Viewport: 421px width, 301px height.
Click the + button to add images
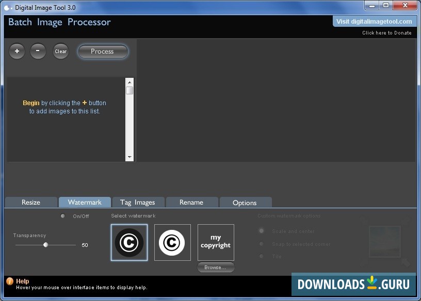[17, 51]
